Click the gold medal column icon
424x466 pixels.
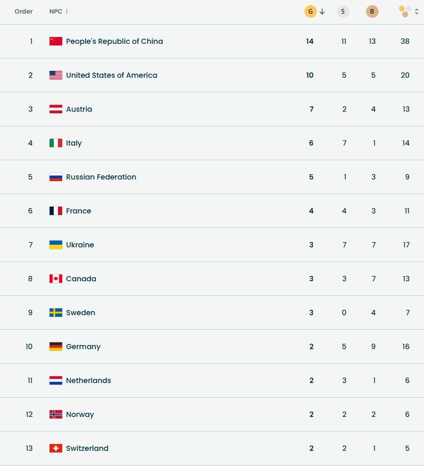[310, 11]
